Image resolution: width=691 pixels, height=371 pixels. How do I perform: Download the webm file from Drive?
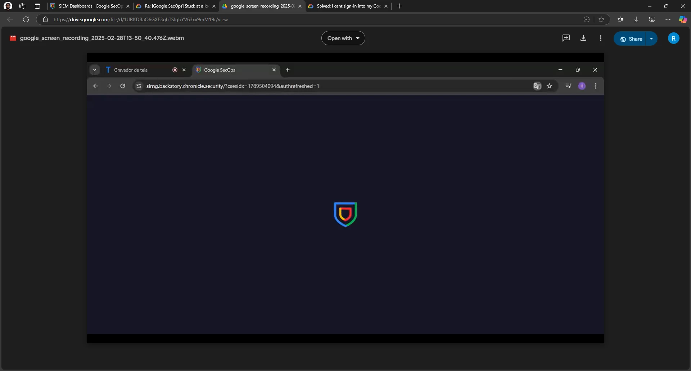pos(583,38)
